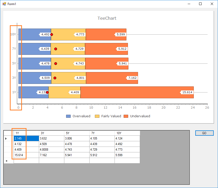
Task: Click the red marker on the 1Y bar
Action: coord(47,92)
